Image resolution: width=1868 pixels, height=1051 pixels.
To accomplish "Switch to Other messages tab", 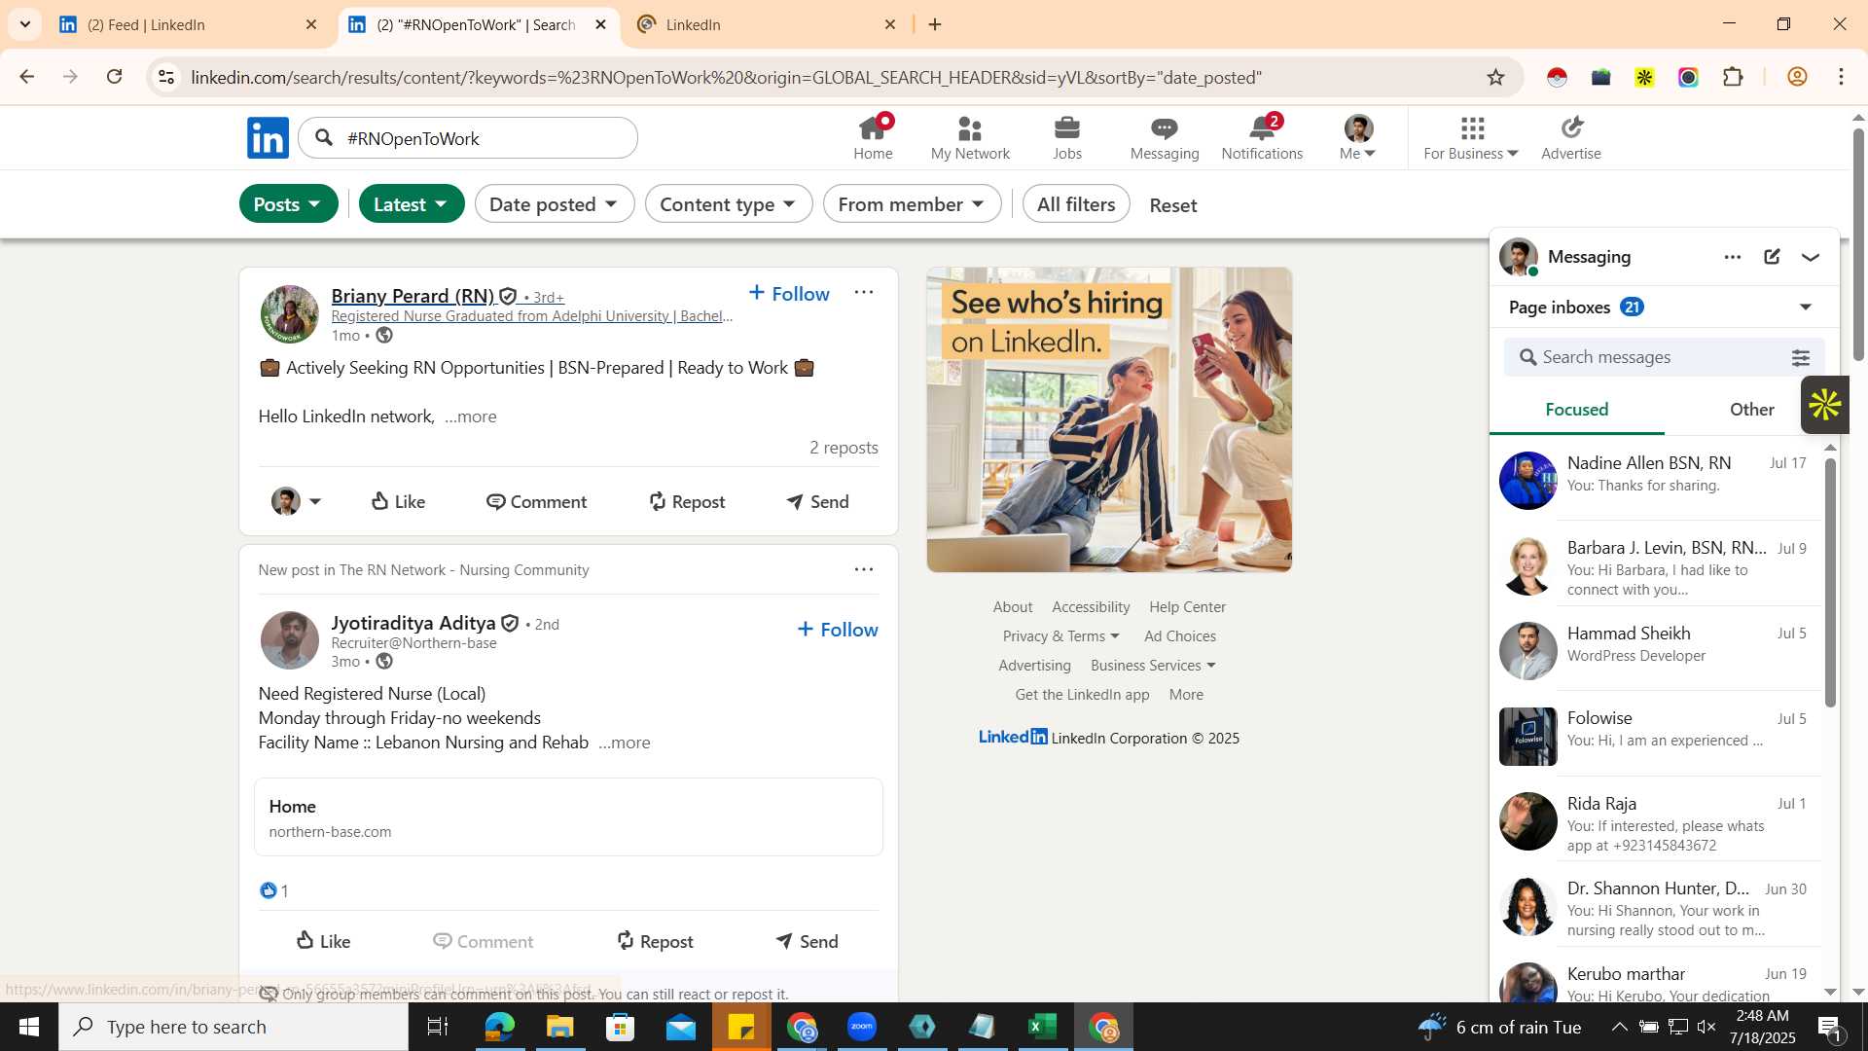I will [1751, 410].
